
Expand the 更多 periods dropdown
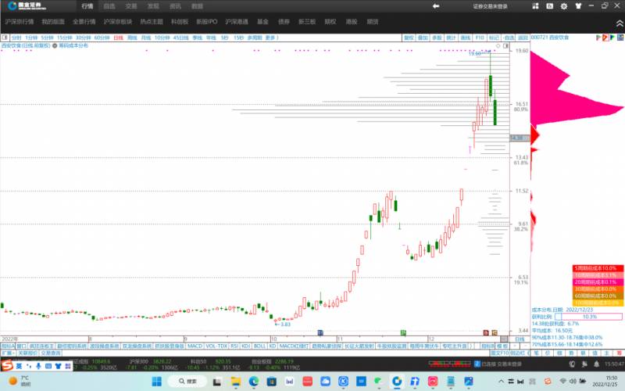[271, 38]
